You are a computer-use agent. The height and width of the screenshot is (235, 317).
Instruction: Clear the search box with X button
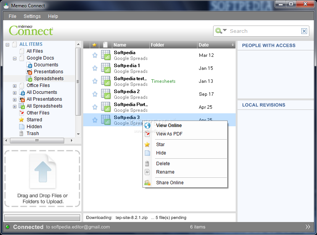click(x=304, y=31)
